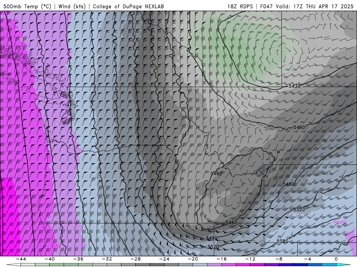Image resolution: width=357 pixels, height=267 pixels.
Task: Click the '500mb Temp (°C)' title text
Action: [27, 6]
